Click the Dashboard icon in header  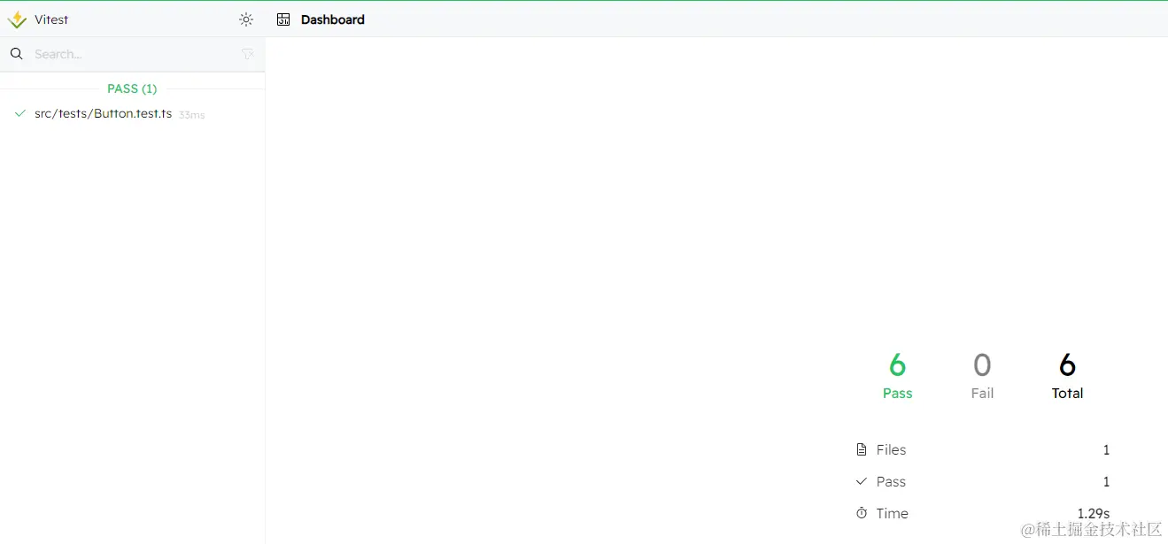coord(283,19)
